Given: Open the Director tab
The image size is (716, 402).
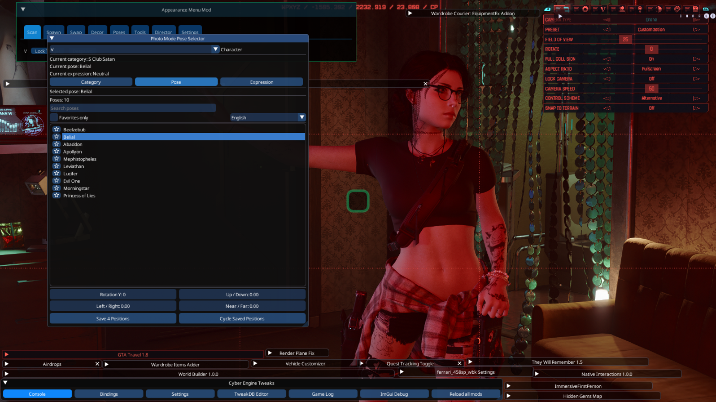Looking at the screenshot, I should [163, 32].
